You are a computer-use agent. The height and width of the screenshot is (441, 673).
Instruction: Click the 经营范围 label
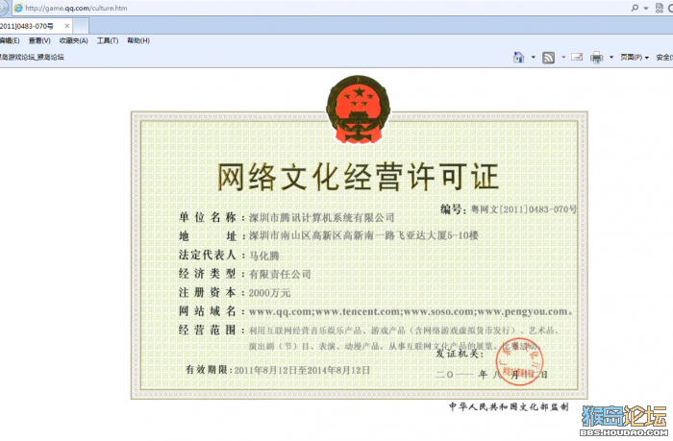pos(208,330)
